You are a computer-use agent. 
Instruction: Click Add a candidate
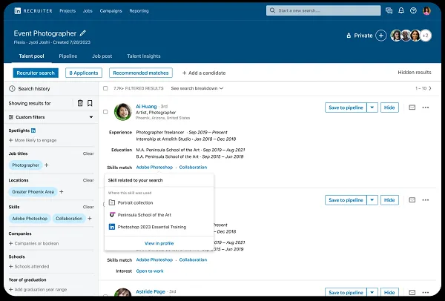click(x=204, y=73)
